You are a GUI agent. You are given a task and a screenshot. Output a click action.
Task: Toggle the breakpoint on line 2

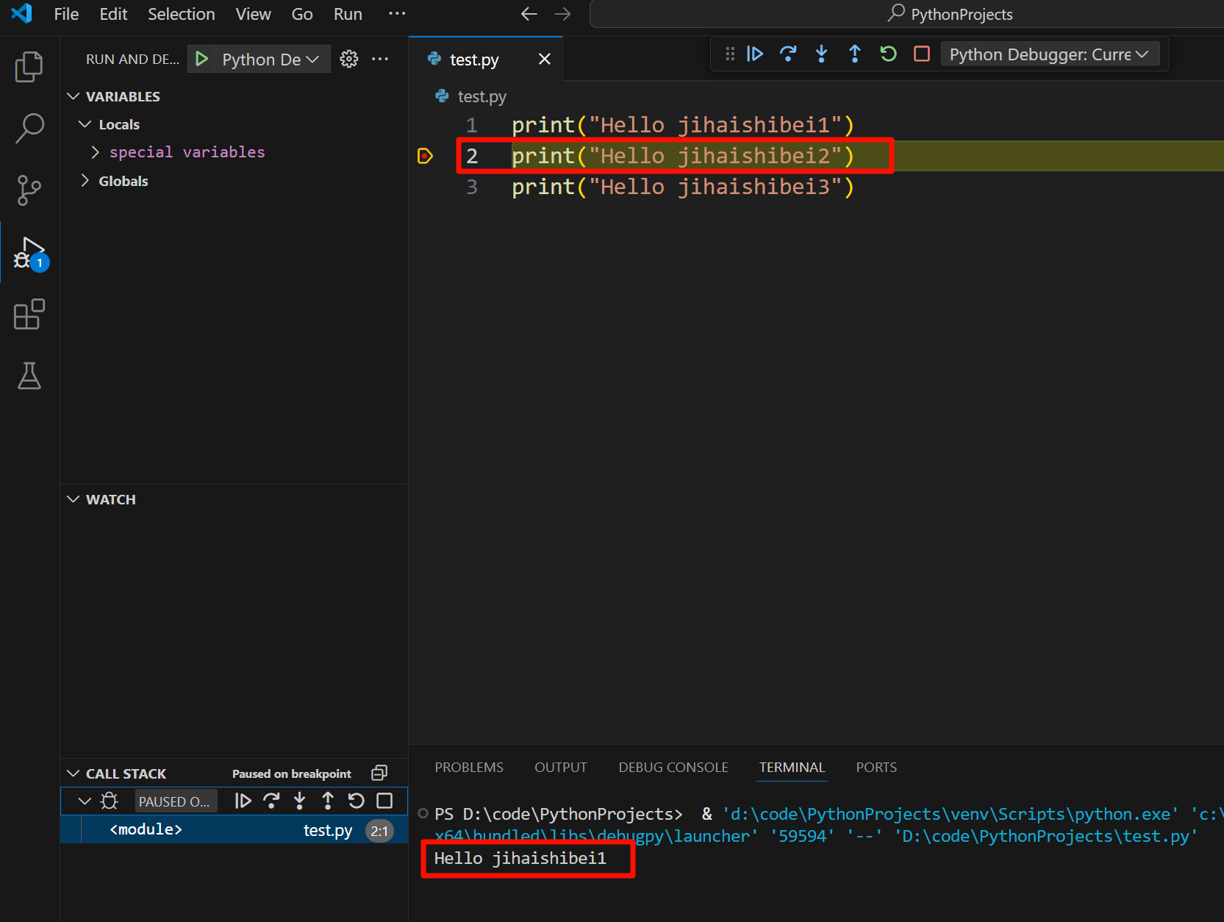point(425,156)
